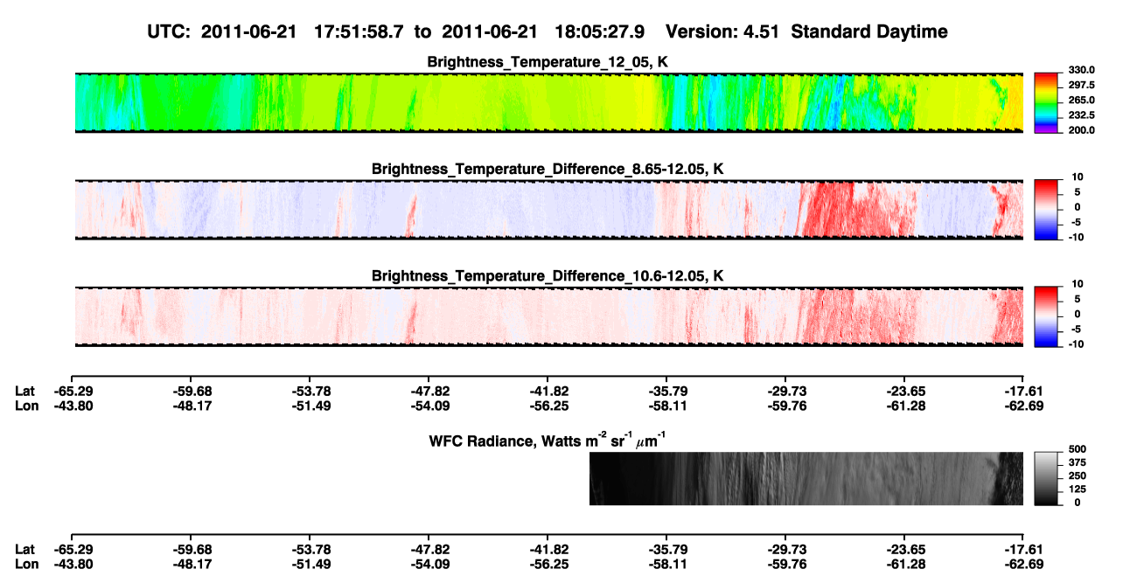The height and width of the screenshot is (583, 1137).
Task: Click the 'Lon' label of the upper axis
Action: click(27, 406)
